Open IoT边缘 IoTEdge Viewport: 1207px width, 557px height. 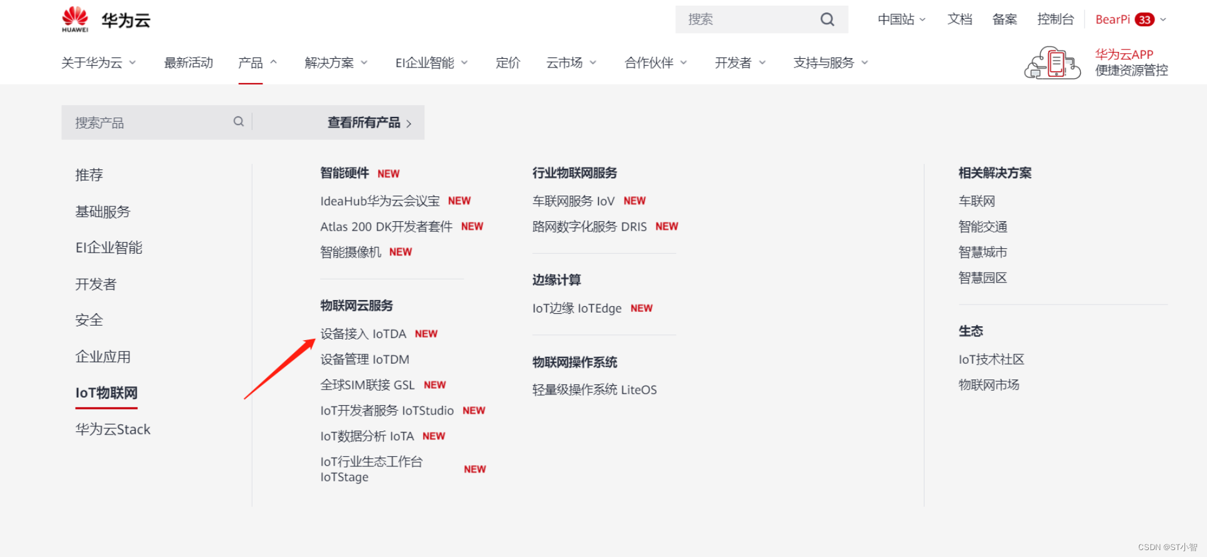point(577,308)
